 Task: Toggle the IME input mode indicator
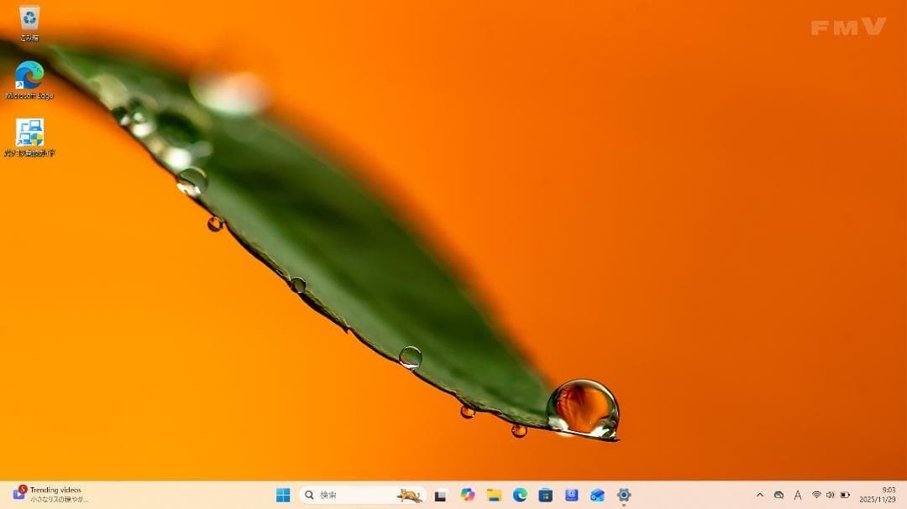798,495
